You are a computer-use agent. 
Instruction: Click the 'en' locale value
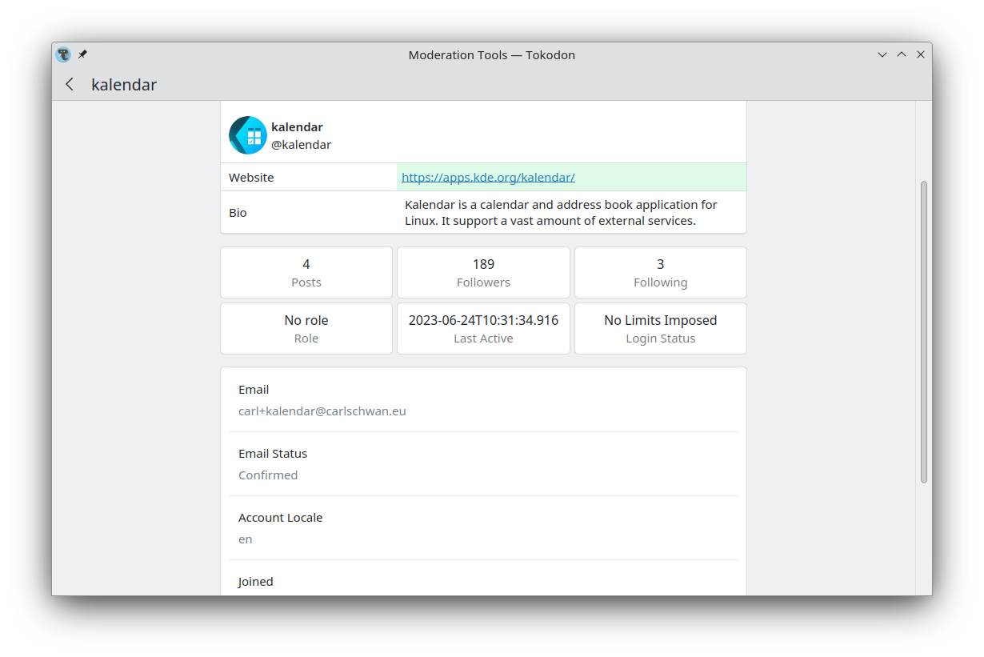pos(246,539)
